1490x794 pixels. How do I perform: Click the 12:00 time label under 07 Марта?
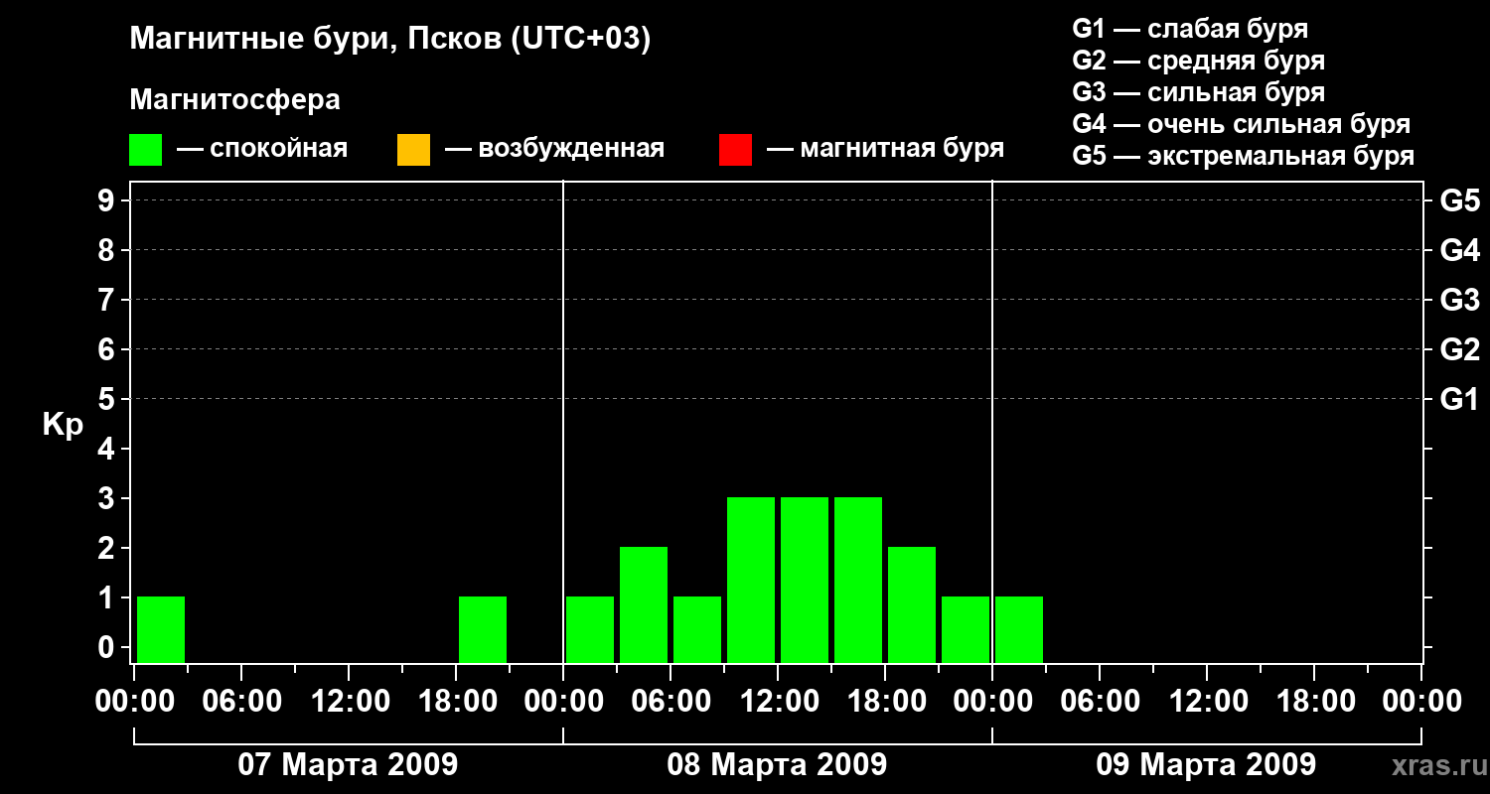[x=349, y=702]
